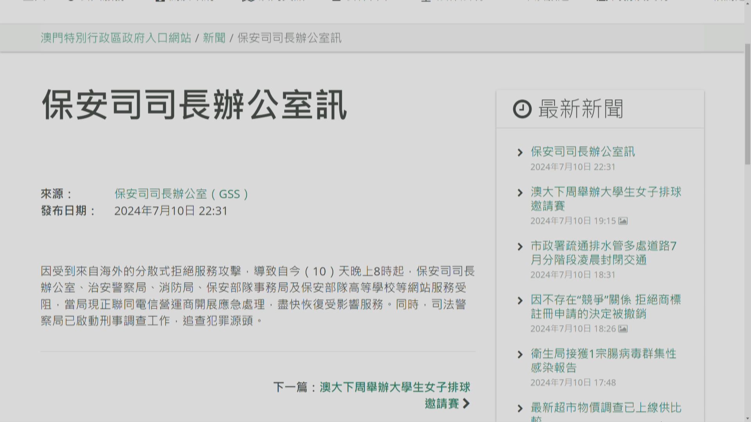Click sidebar timestamp 2024年7月10日 18:31
This screenshot has width=751, height=422.
(573, 275)
